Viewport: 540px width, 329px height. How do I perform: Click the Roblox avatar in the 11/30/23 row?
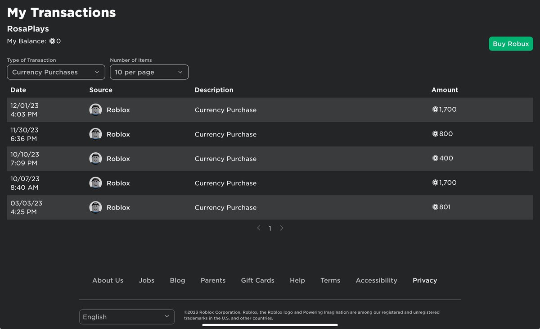click(95, 134)
